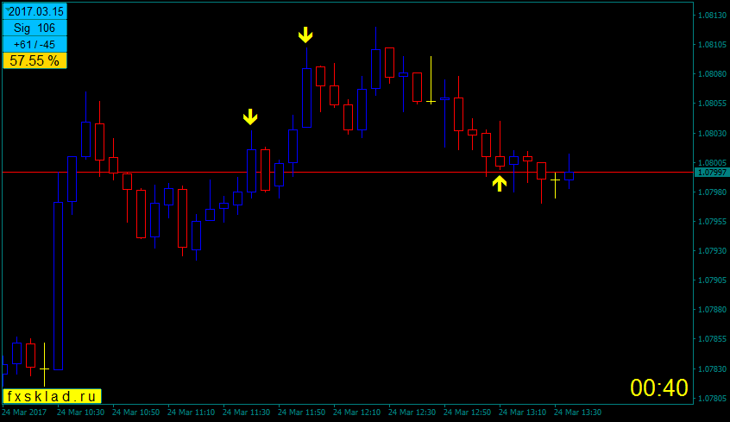Click the 24 Mar 11:50 time label
This screenshot has width=730, height=422.
click(x=301, y=413)
